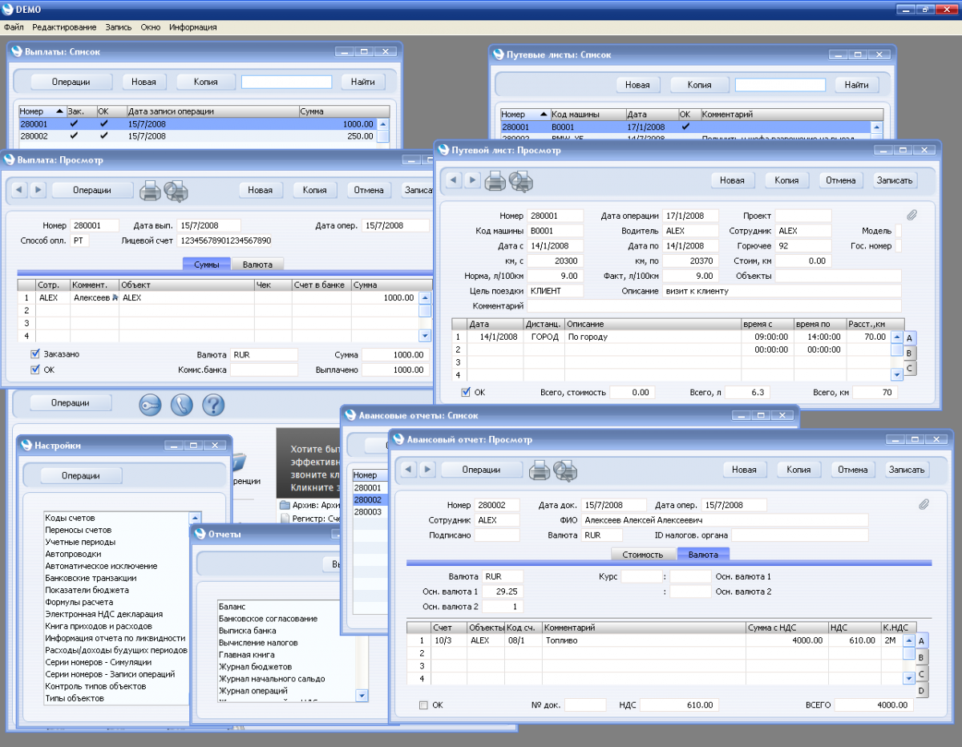Go to previous record in Авансовый отчет: Просмотр
962x747 pixels.
pyautogui.click(x=408, y=470)
